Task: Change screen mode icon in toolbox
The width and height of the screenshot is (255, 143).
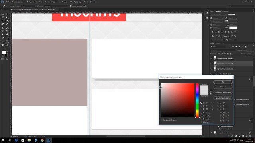Action: (x=7, y=59)
